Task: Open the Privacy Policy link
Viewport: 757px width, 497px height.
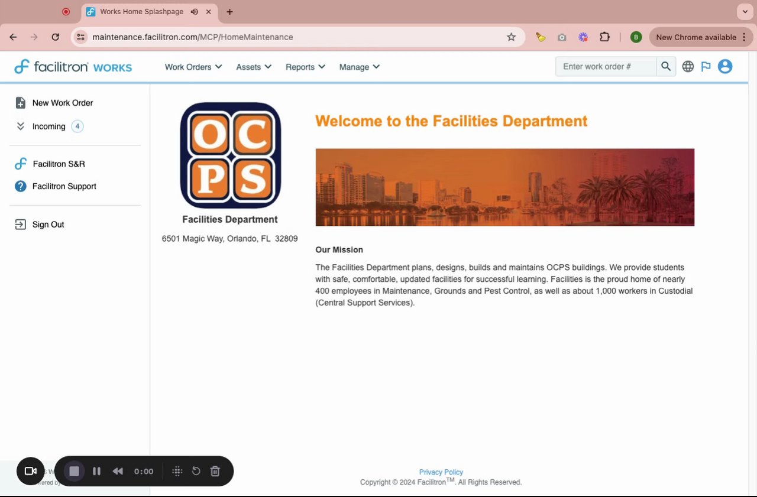Action: pos(441,472)
